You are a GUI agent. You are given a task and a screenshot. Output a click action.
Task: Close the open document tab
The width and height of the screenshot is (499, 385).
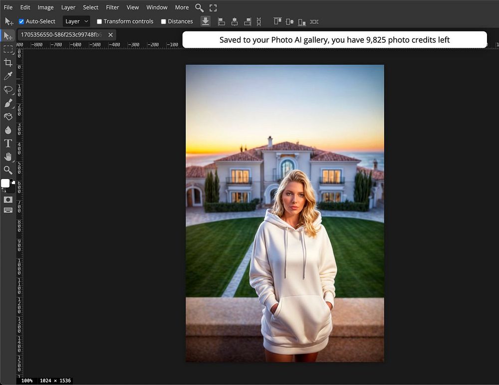click(x=110, y=35)
